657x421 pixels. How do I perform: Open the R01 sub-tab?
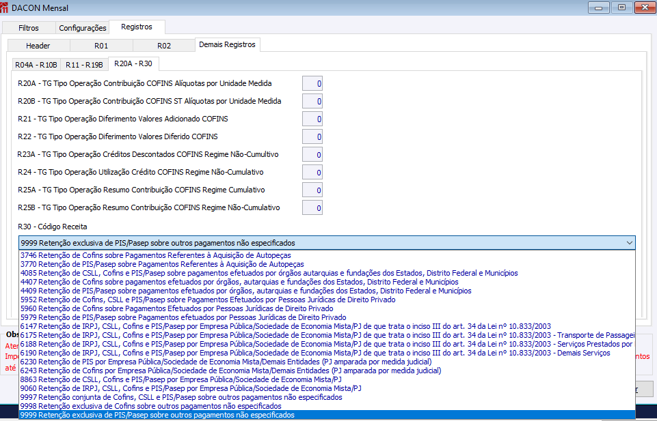[x=101, y=46]
